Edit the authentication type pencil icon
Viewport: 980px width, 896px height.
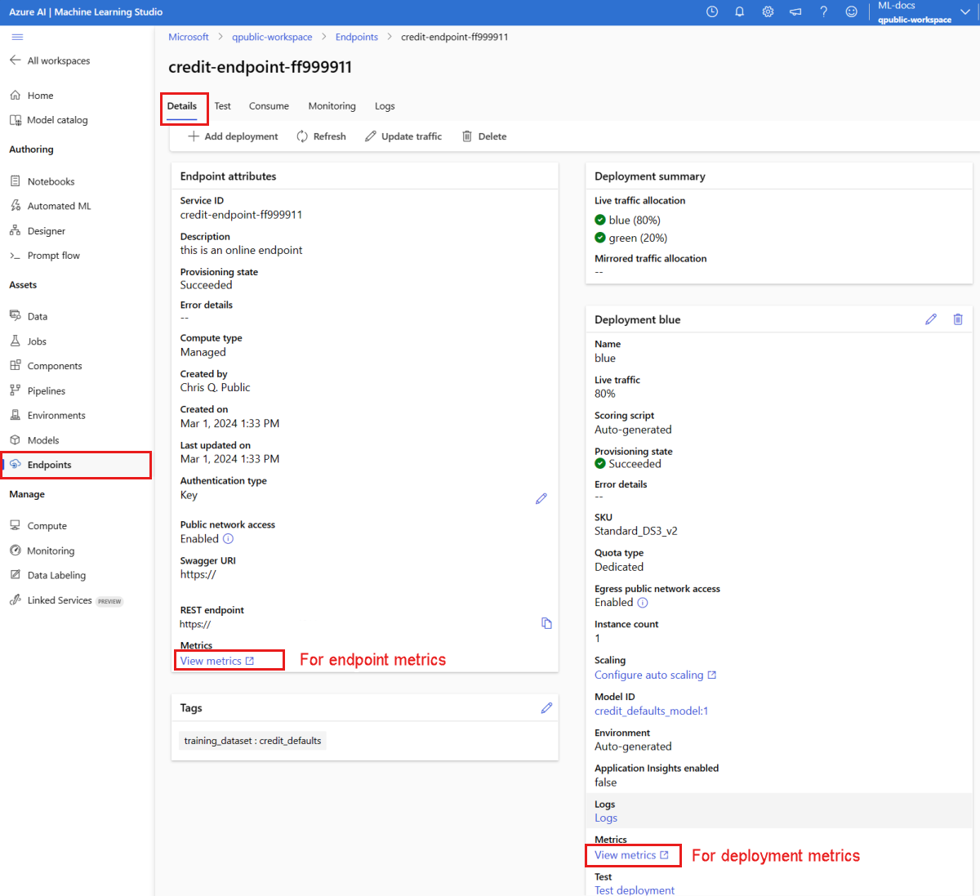(x=541, y=498)
